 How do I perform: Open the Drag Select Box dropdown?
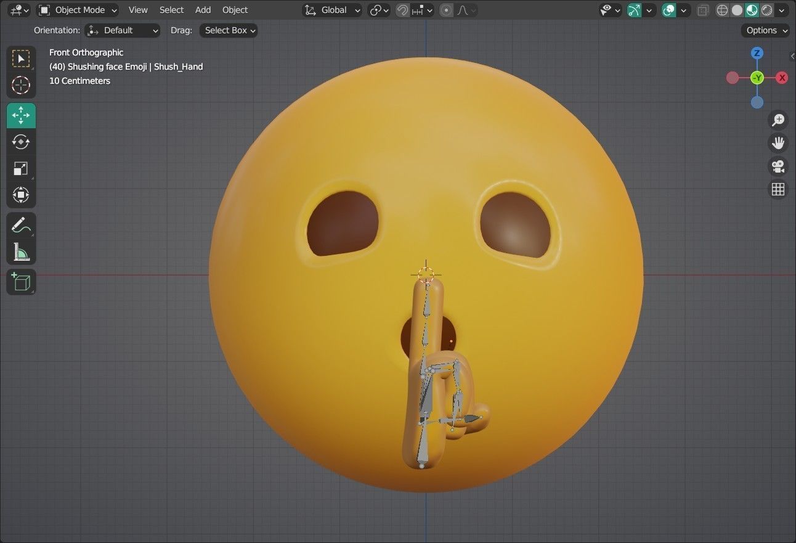[229, 30]
